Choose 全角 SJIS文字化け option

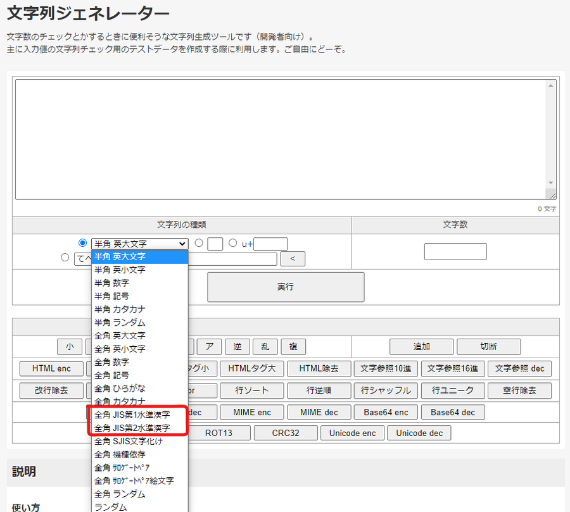point(139,441)
